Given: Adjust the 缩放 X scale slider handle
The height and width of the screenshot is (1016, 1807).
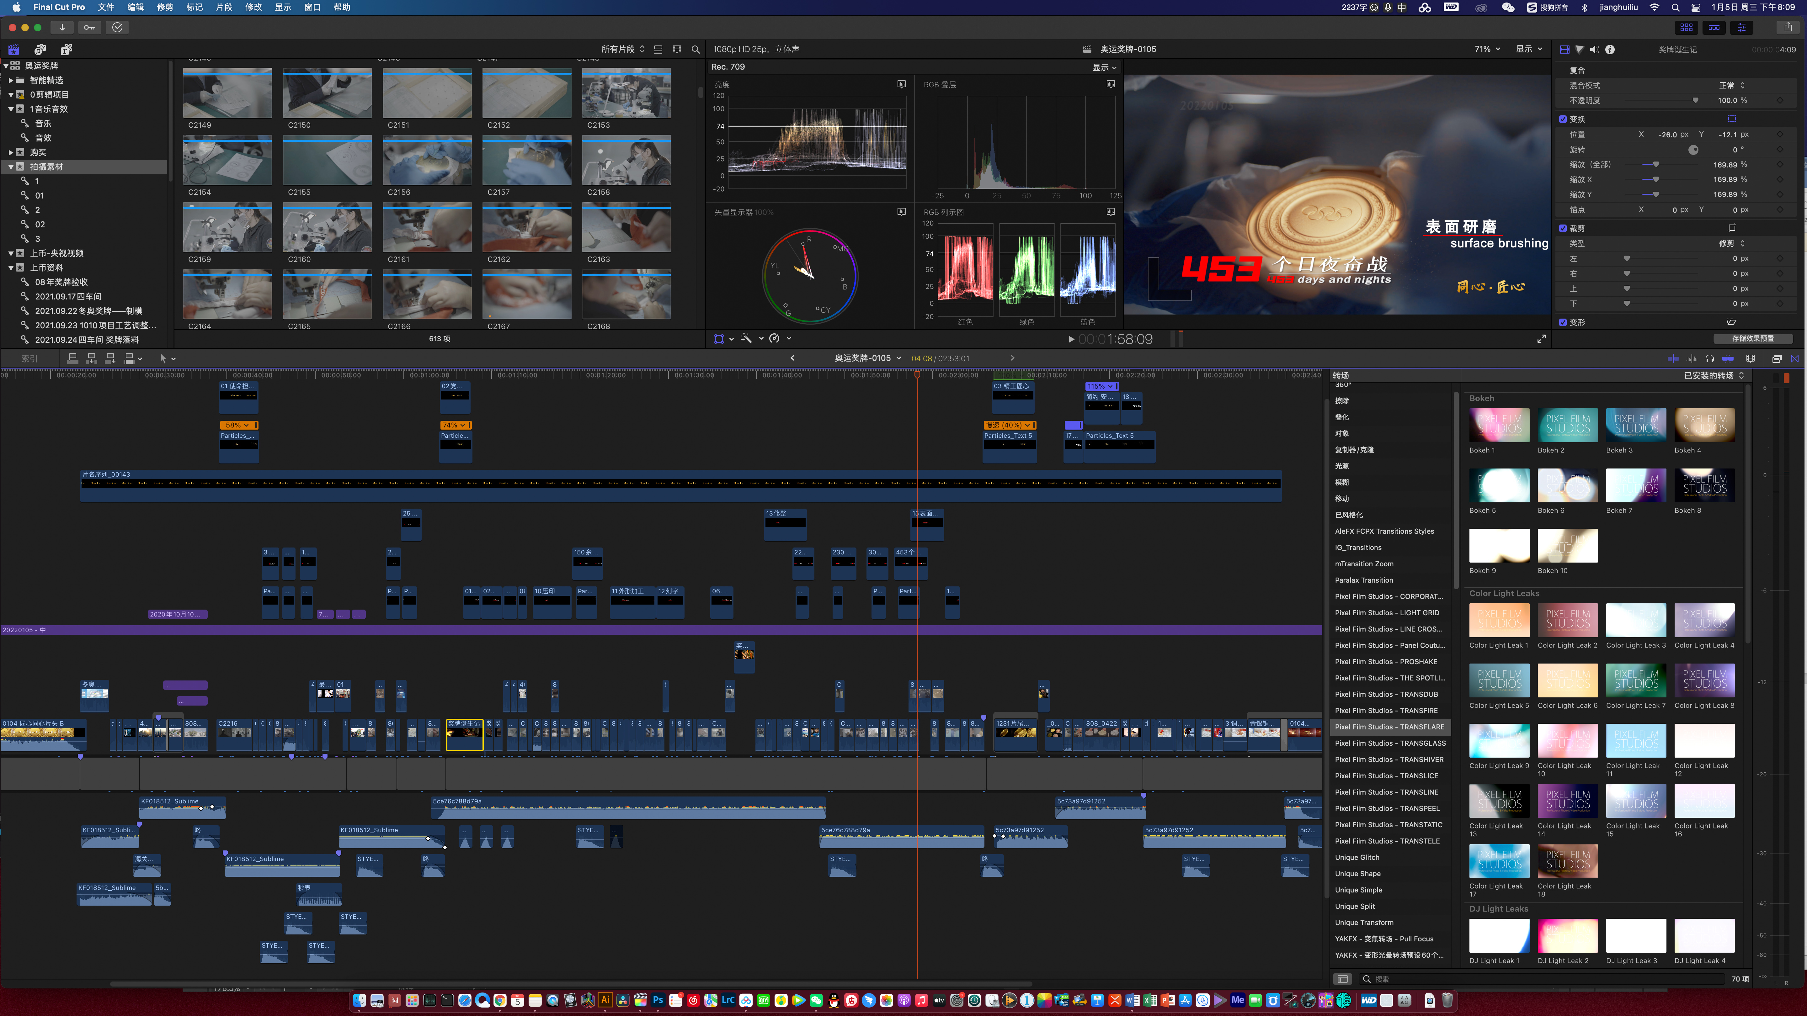Looking at the screenshot, I should pyautogui.click(x=1656, y=179).
